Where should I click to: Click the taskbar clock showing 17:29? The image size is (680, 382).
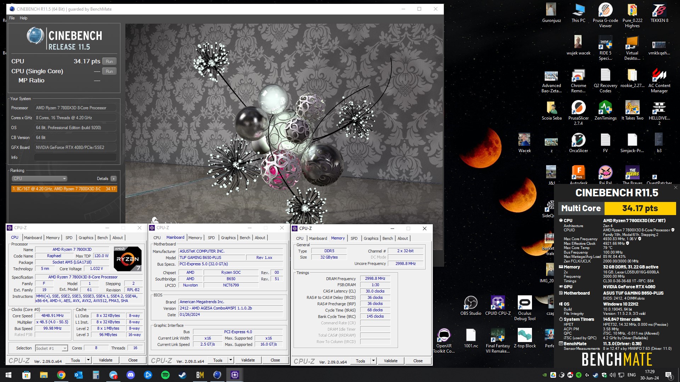(x=650, y=375)
